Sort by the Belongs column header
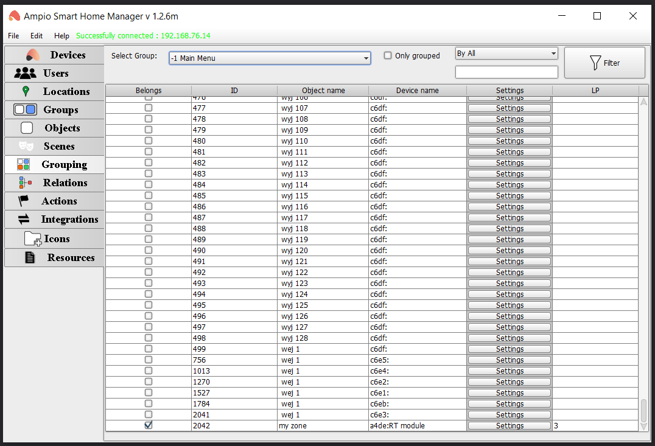The image size is (655, 446). [x=149, y=90]
